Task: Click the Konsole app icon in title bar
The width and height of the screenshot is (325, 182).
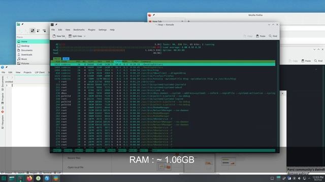Action: coord(52,25)
